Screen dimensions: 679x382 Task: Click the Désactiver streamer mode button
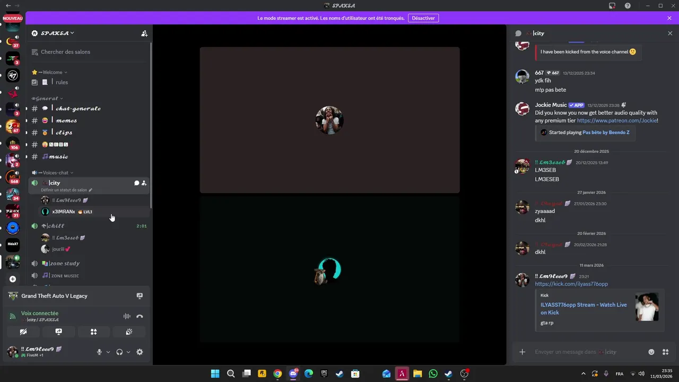(x=423, y=18)
